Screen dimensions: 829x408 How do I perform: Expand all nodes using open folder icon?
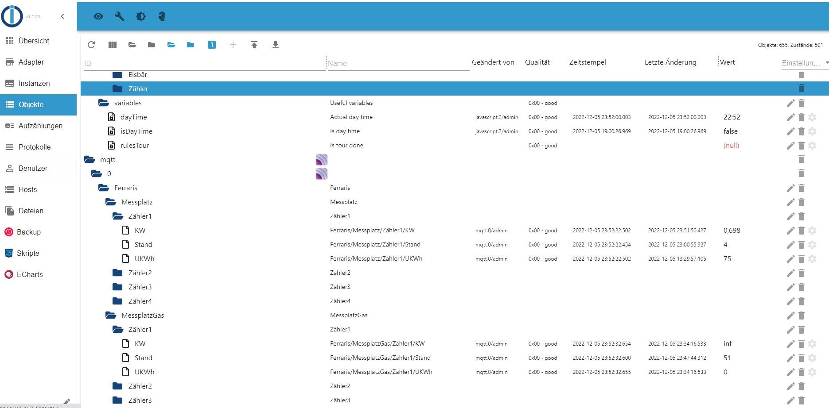[132, 45]
